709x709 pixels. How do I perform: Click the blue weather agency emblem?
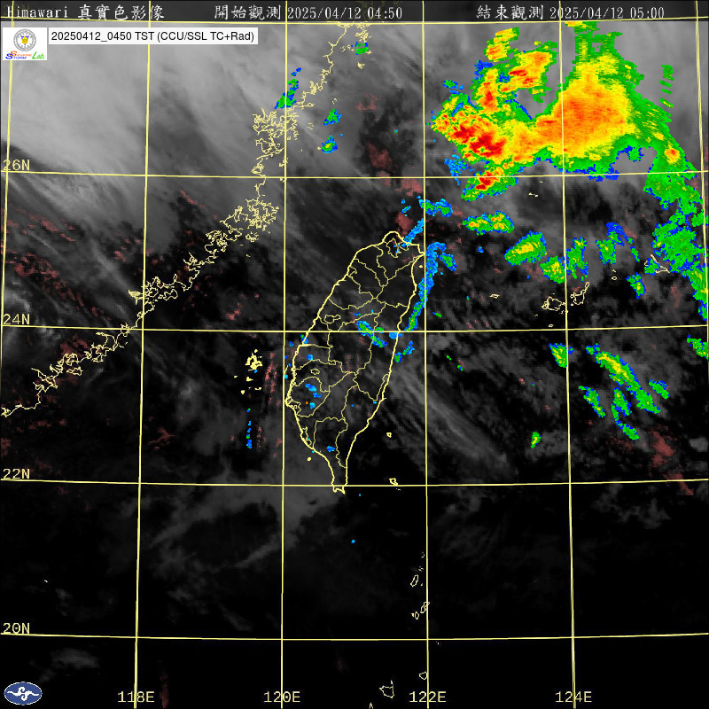(x=23, y=693)
